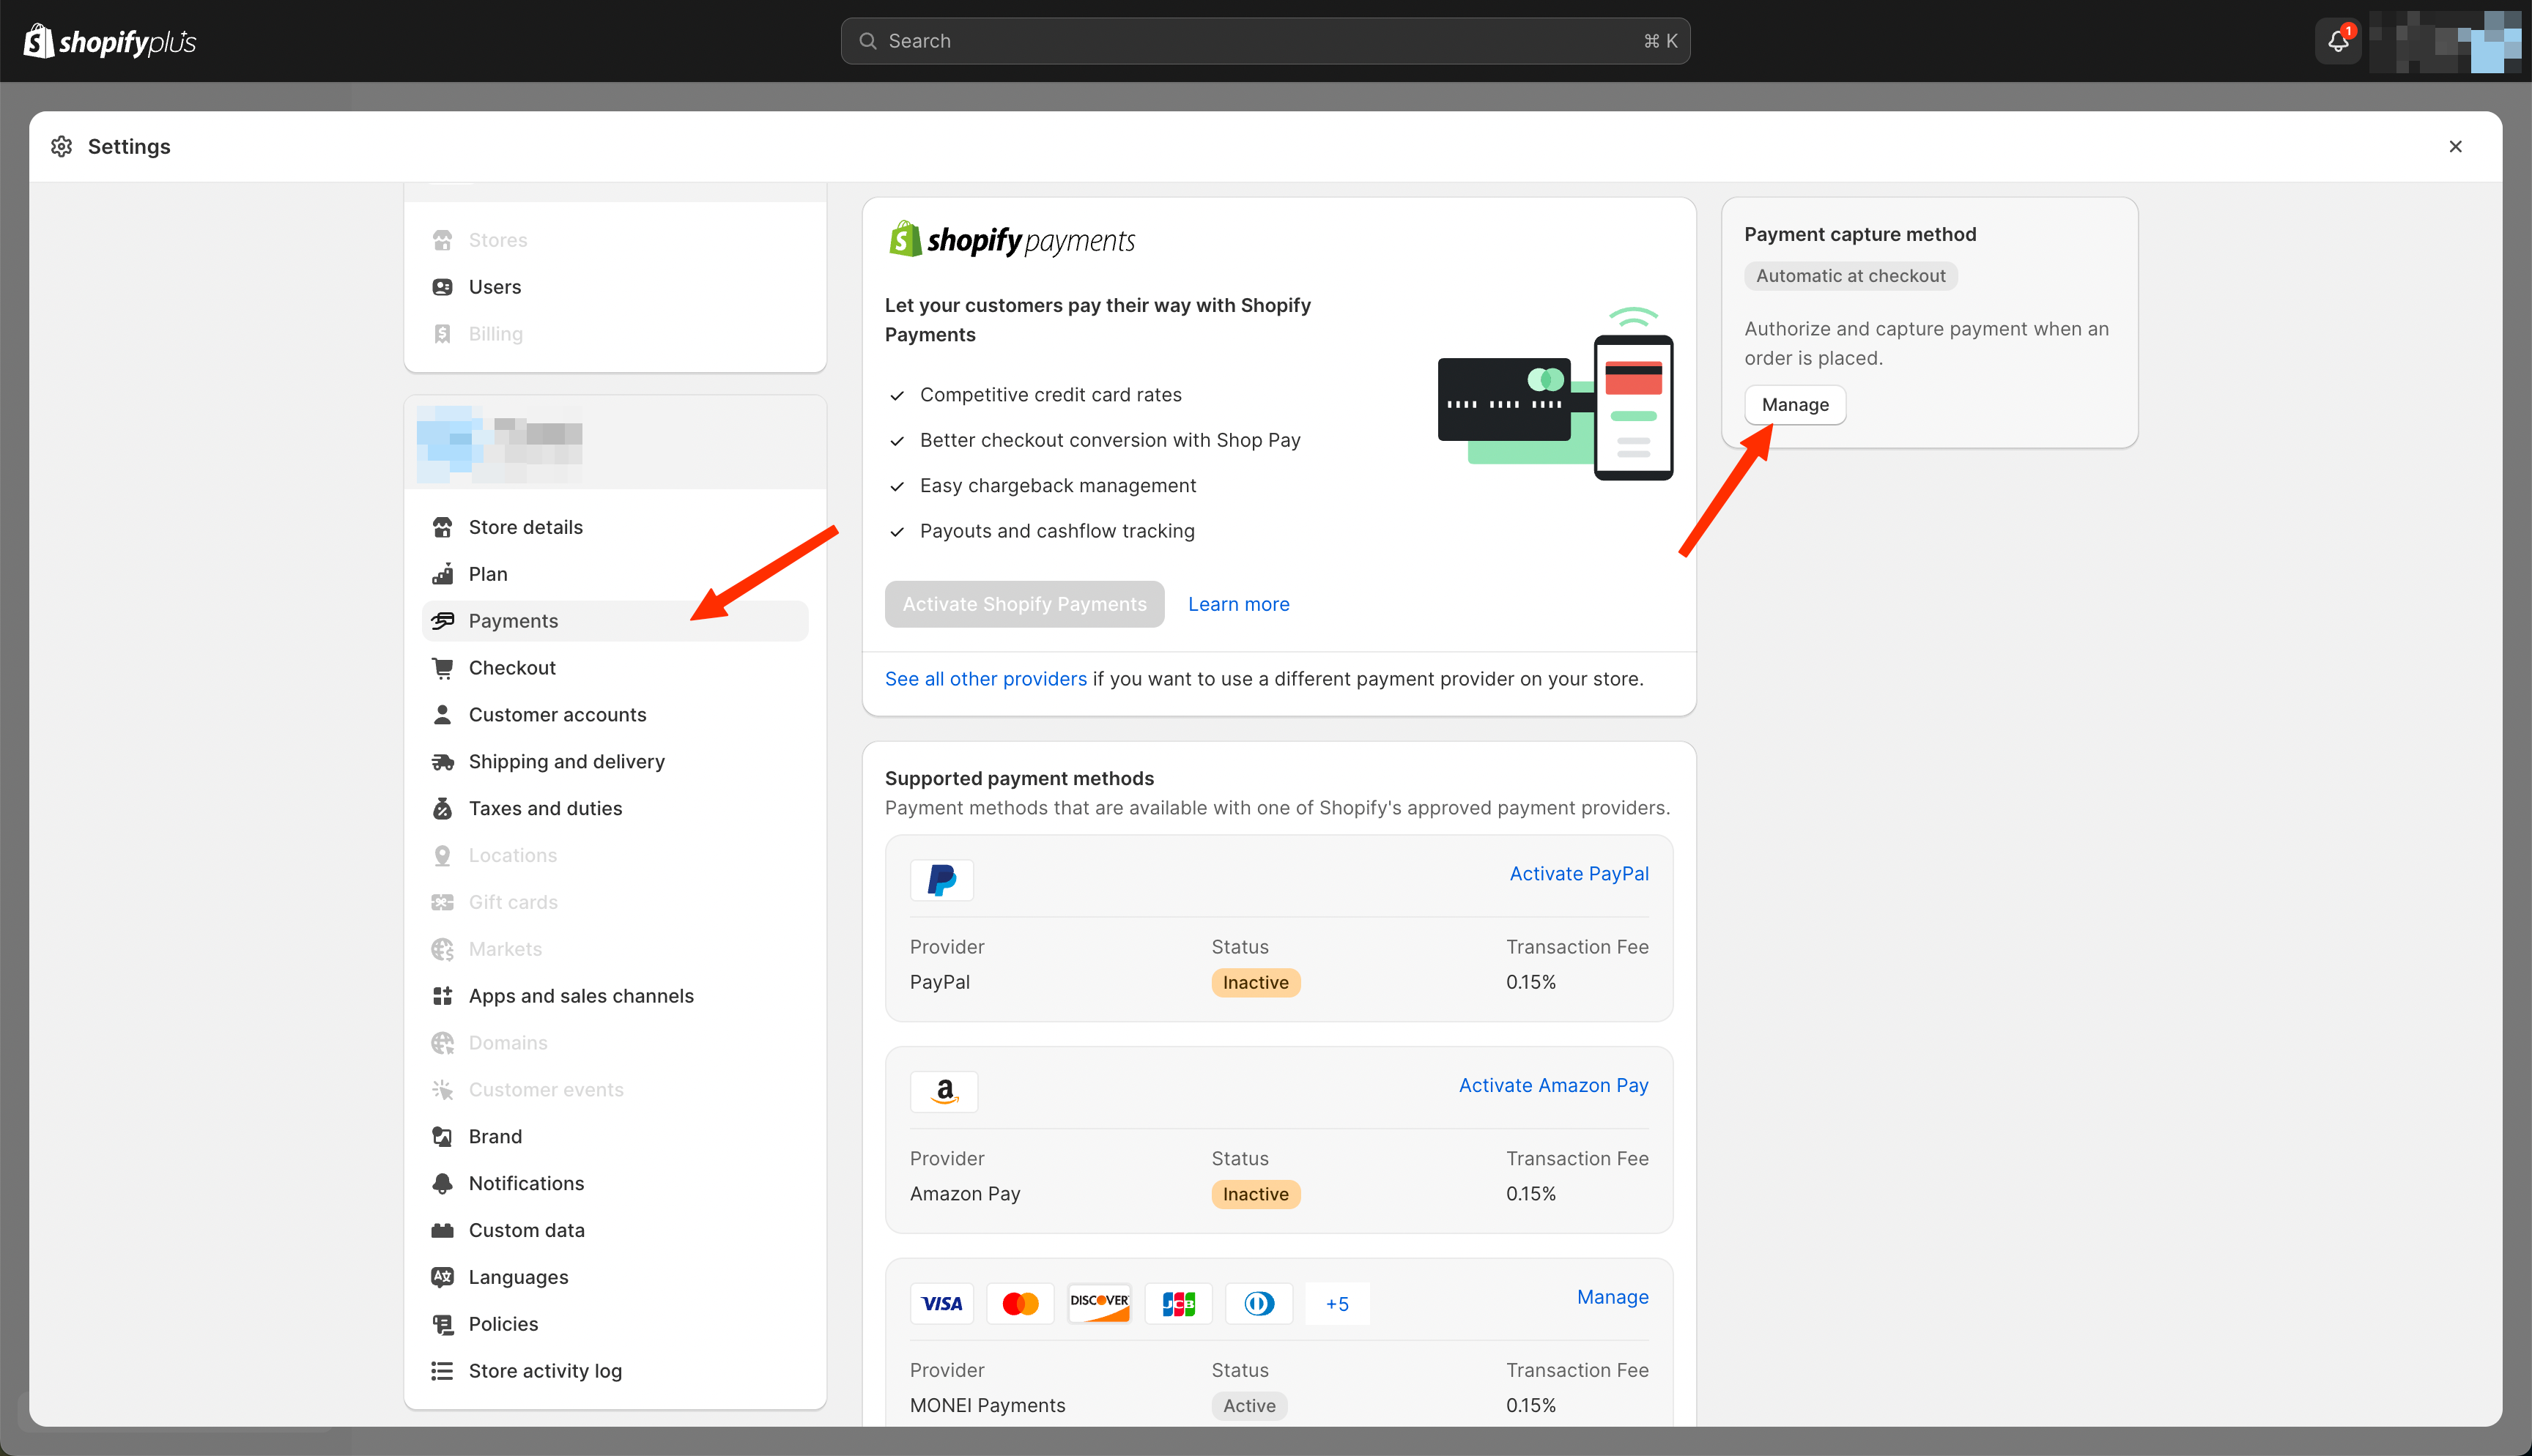The width and height of the screenshot is (2532, 1456).
Task: Click the Policies icon
Action: (x=442, y=1324)
